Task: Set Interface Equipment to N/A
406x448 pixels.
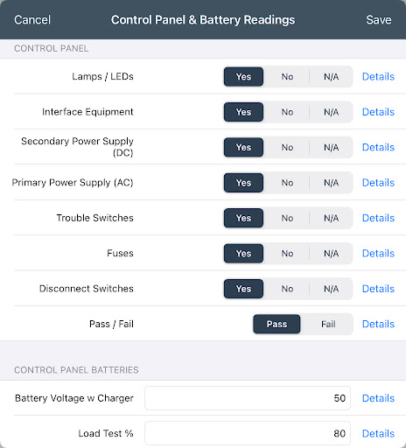Action: [x=331, y=112]
